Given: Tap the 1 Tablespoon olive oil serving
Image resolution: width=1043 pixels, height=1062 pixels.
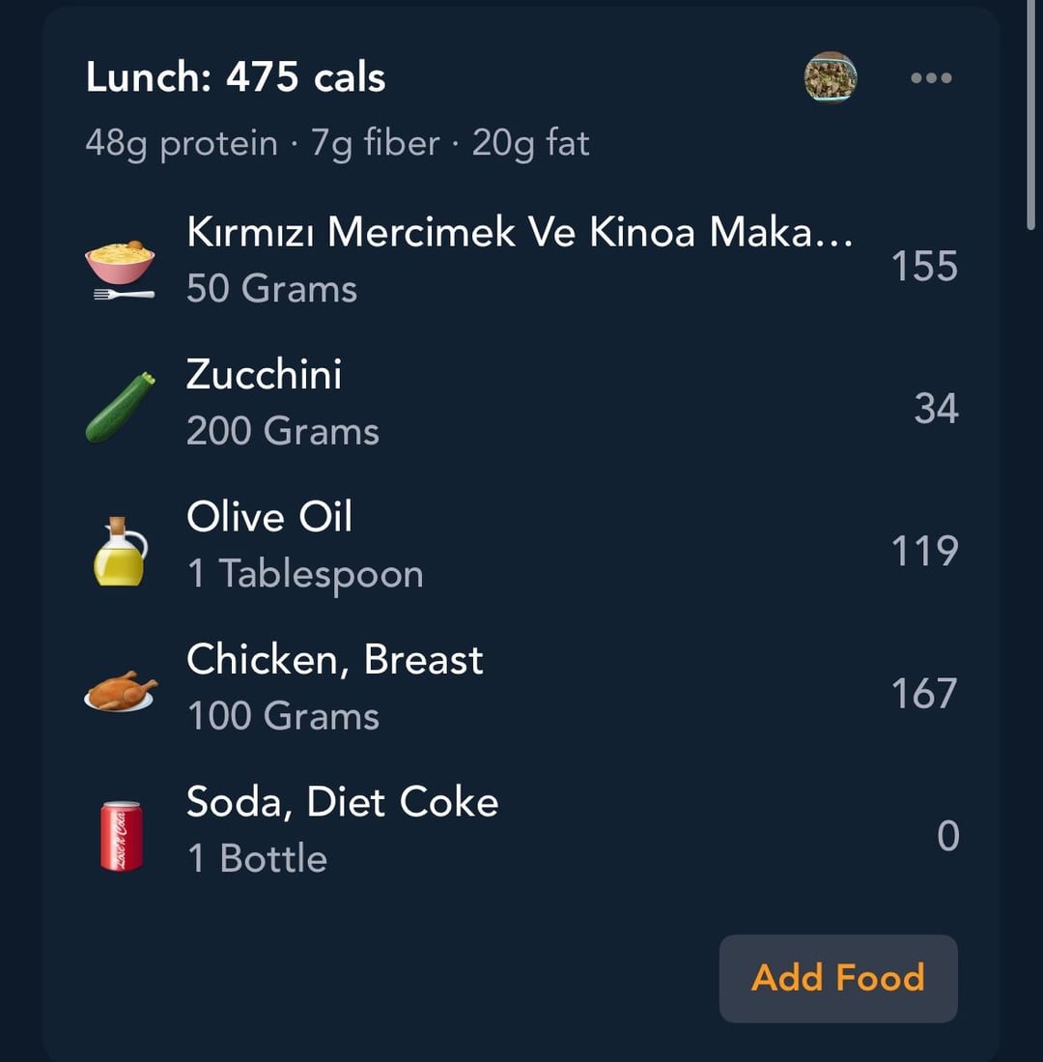Looking at the screenshot, I should click(x=304, y=574).
